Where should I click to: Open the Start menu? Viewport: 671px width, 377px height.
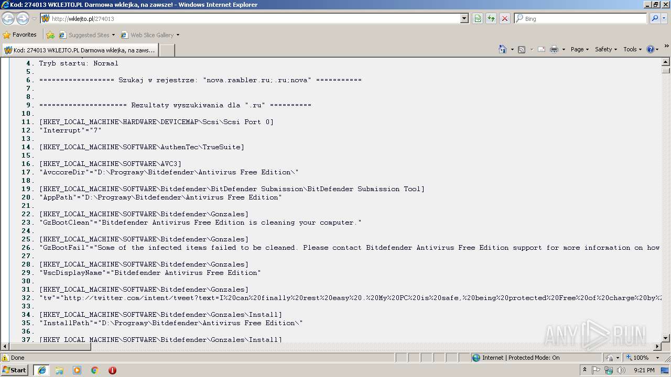pyautogui.click(x=15, y=370)
